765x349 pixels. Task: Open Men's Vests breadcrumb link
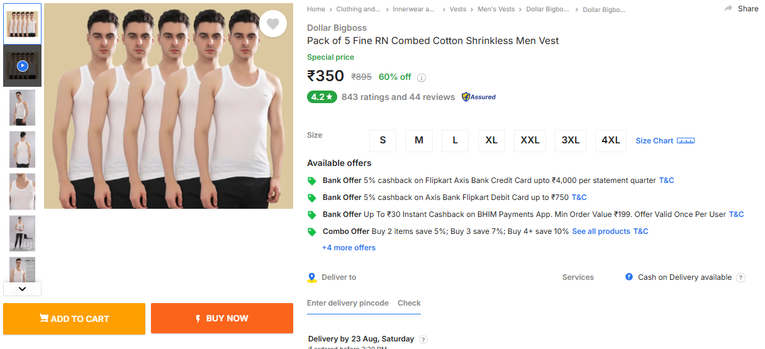(496, 9)
